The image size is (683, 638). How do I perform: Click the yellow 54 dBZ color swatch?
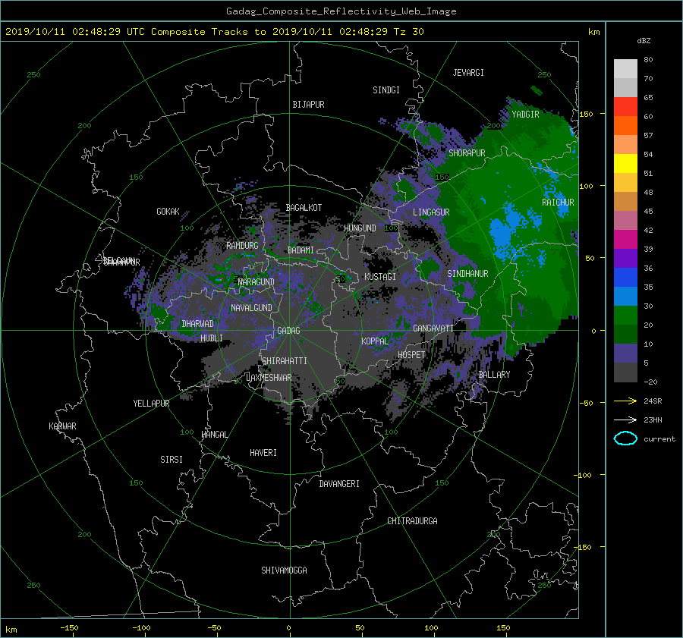[625, 164]
